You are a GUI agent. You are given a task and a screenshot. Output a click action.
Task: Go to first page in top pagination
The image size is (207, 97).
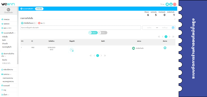[159, 37]
